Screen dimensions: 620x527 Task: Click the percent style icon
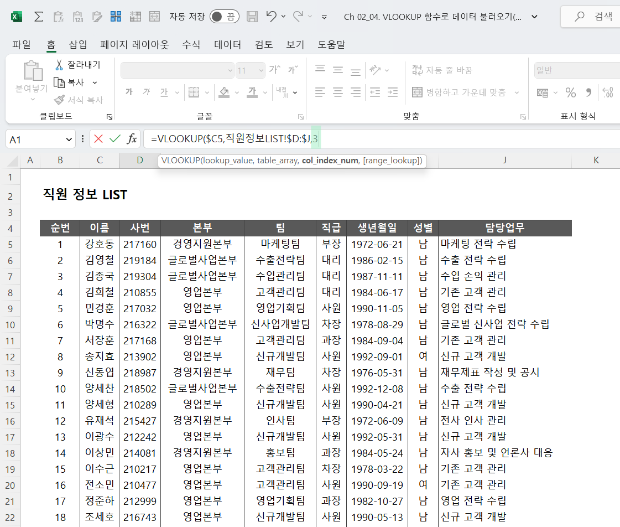571,92
